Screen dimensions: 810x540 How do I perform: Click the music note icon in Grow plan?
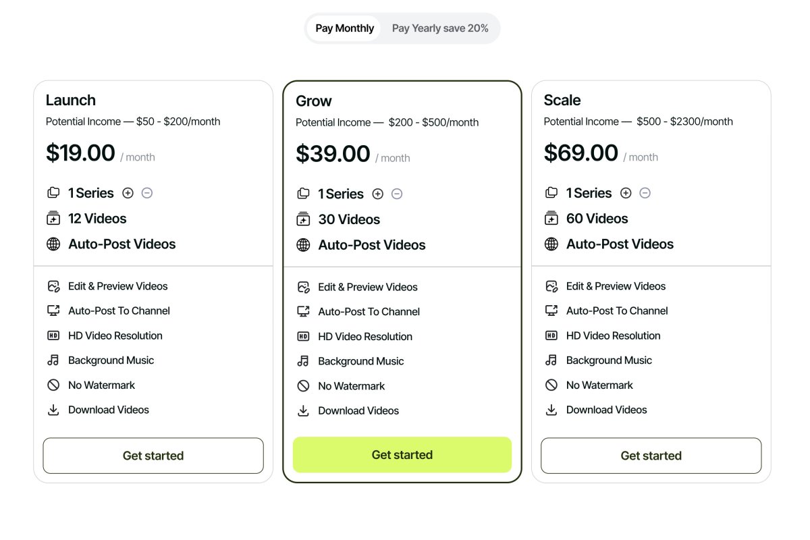click(303, 361)
